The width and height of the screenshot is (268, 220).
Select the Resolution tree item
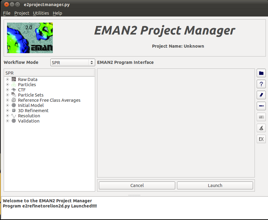coord(29,116)
